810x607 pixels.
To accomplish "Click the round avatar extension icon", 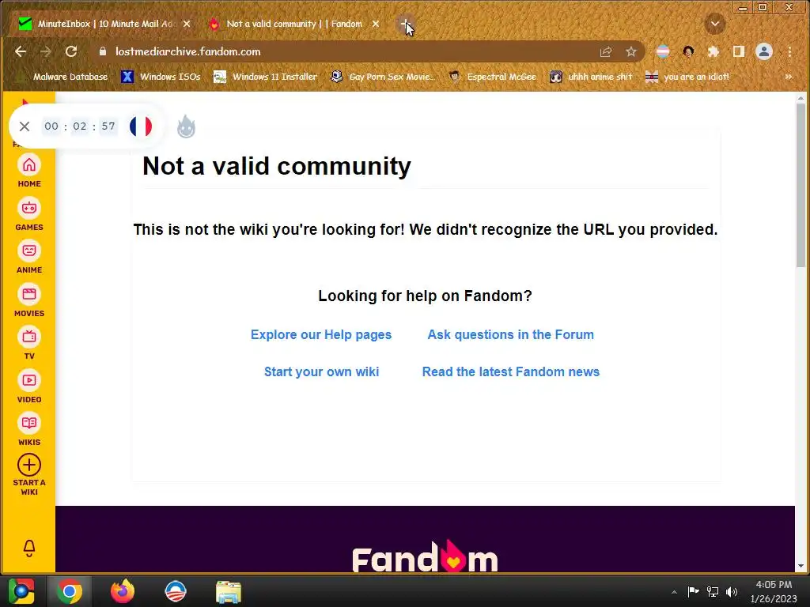I will [688, 51].
